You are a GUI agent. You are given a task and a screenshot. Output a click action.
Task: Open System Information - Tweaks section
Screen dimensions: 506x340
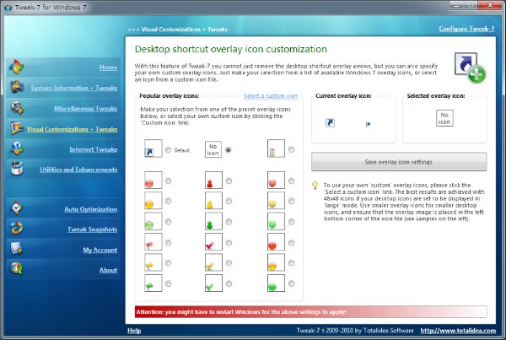point(74,88)
